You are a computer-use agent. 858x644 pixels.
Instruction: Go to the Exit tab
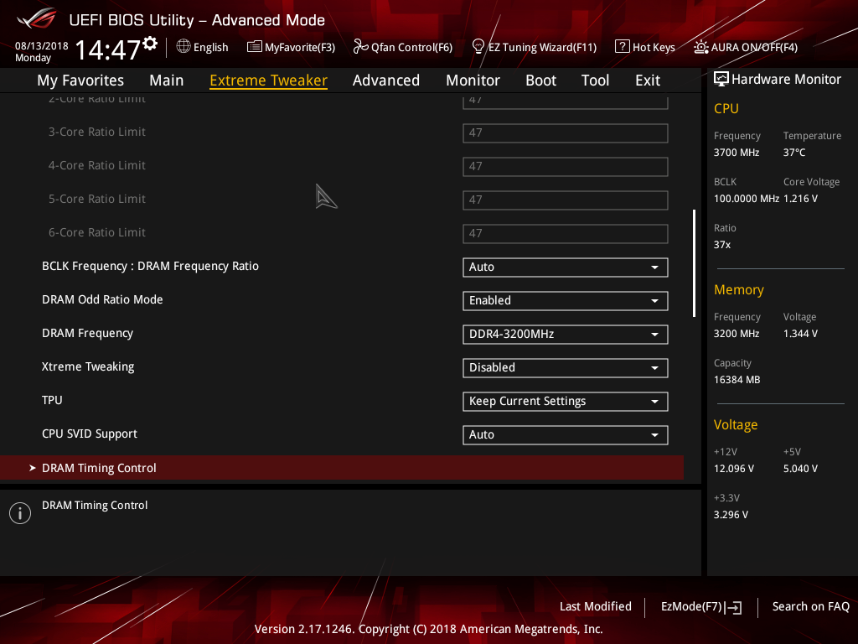[648, 80]
